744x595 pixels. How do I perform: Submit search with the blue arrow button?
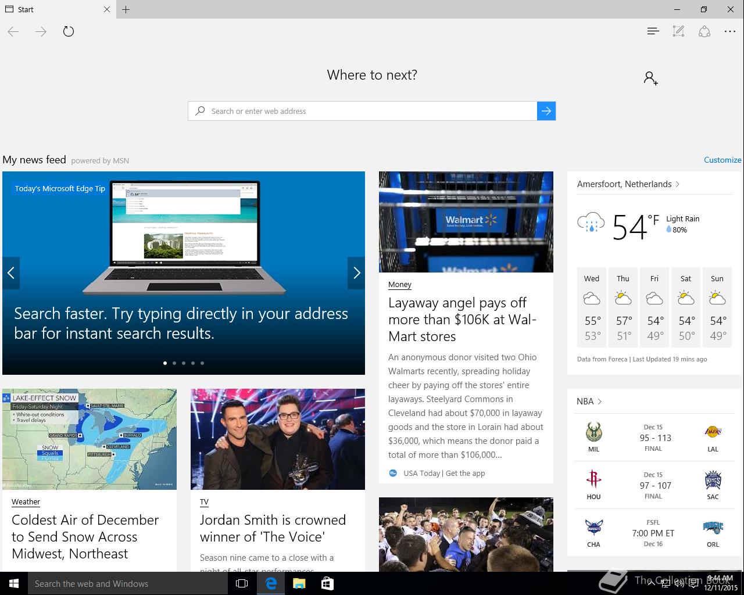(546, 111)
